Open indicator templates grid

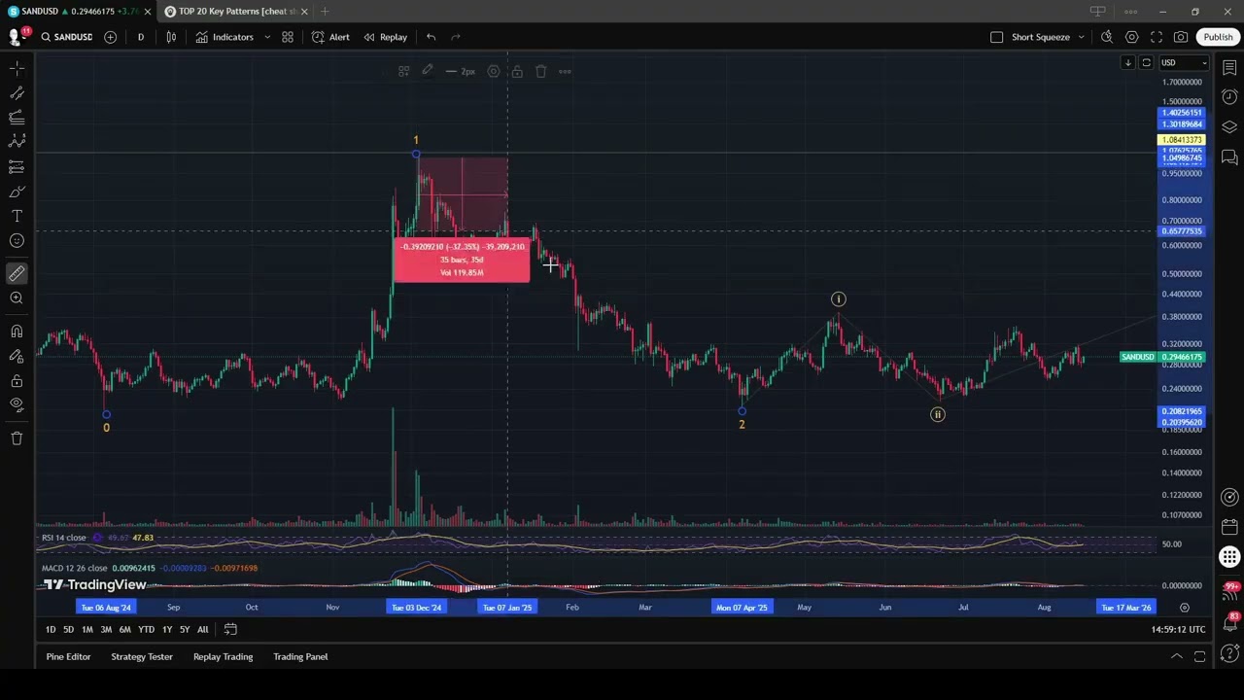[288, 37]
